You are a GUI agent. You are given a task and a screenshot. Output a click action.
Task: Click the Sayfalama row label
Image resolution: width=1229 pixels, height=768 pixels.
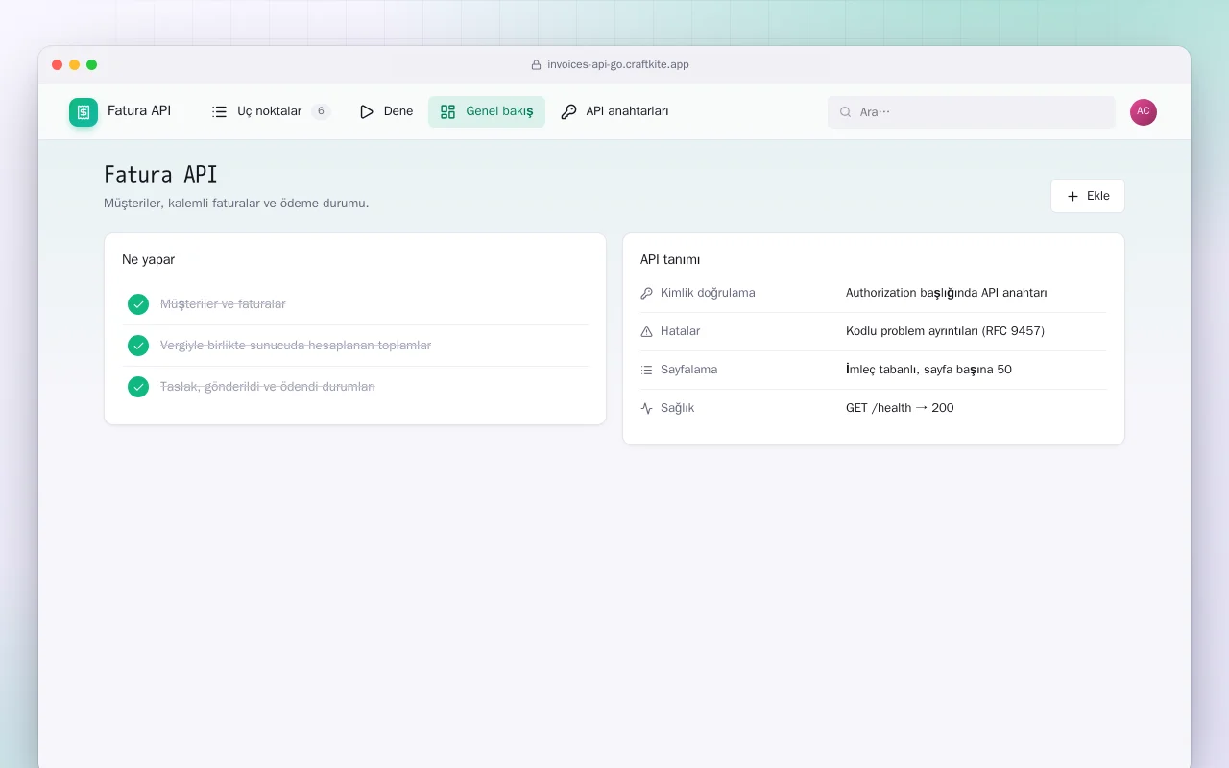click(x=688, y=370)
